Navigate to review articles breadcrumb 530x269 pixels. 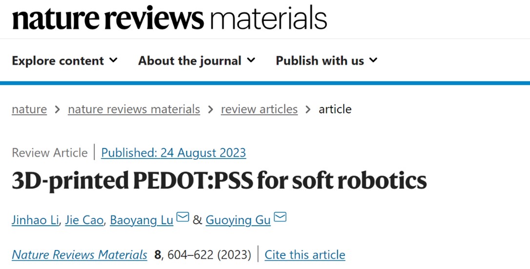(259, 109)
